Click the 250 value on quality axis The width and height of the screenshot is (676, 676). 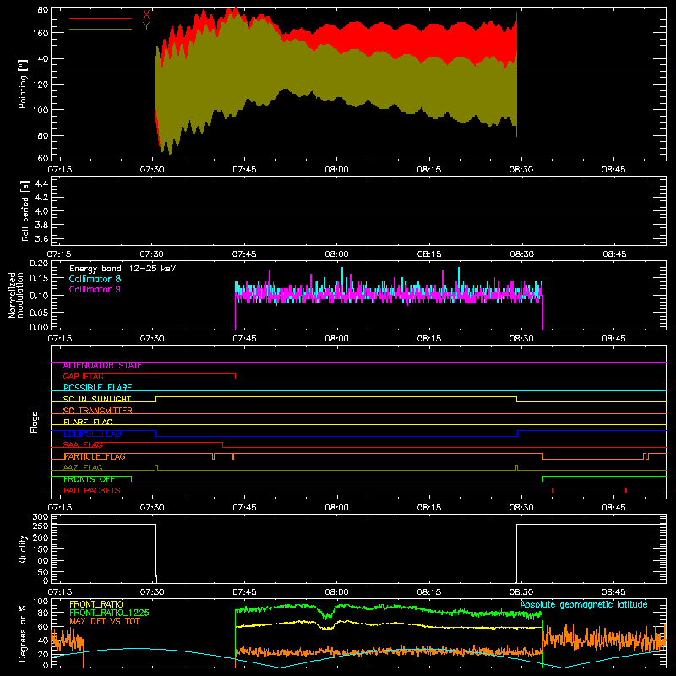click(41, 526)
